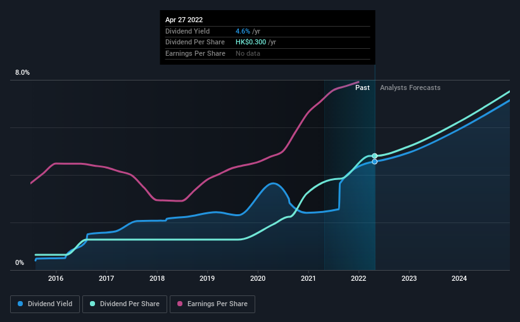Click the 4.6% dividend yield value
The width and height of the screenshot is (520, 322).
(243, 31)
